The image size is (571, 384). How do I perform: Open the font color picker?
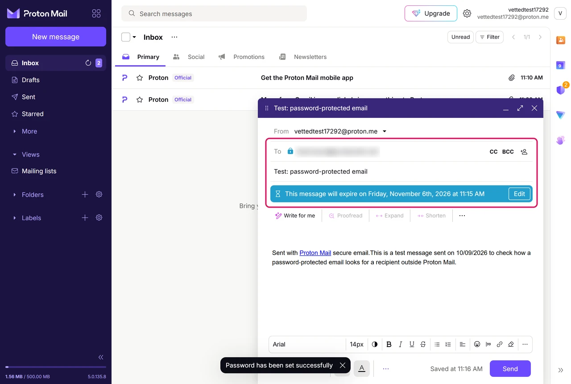375,344
